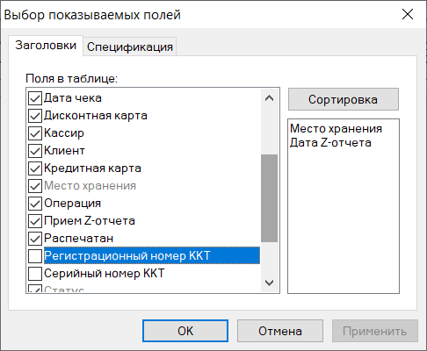This screenshot has height=351, width=427.
Task: Click the scroll down arrow in field list
Action: (x=269, y=283)
